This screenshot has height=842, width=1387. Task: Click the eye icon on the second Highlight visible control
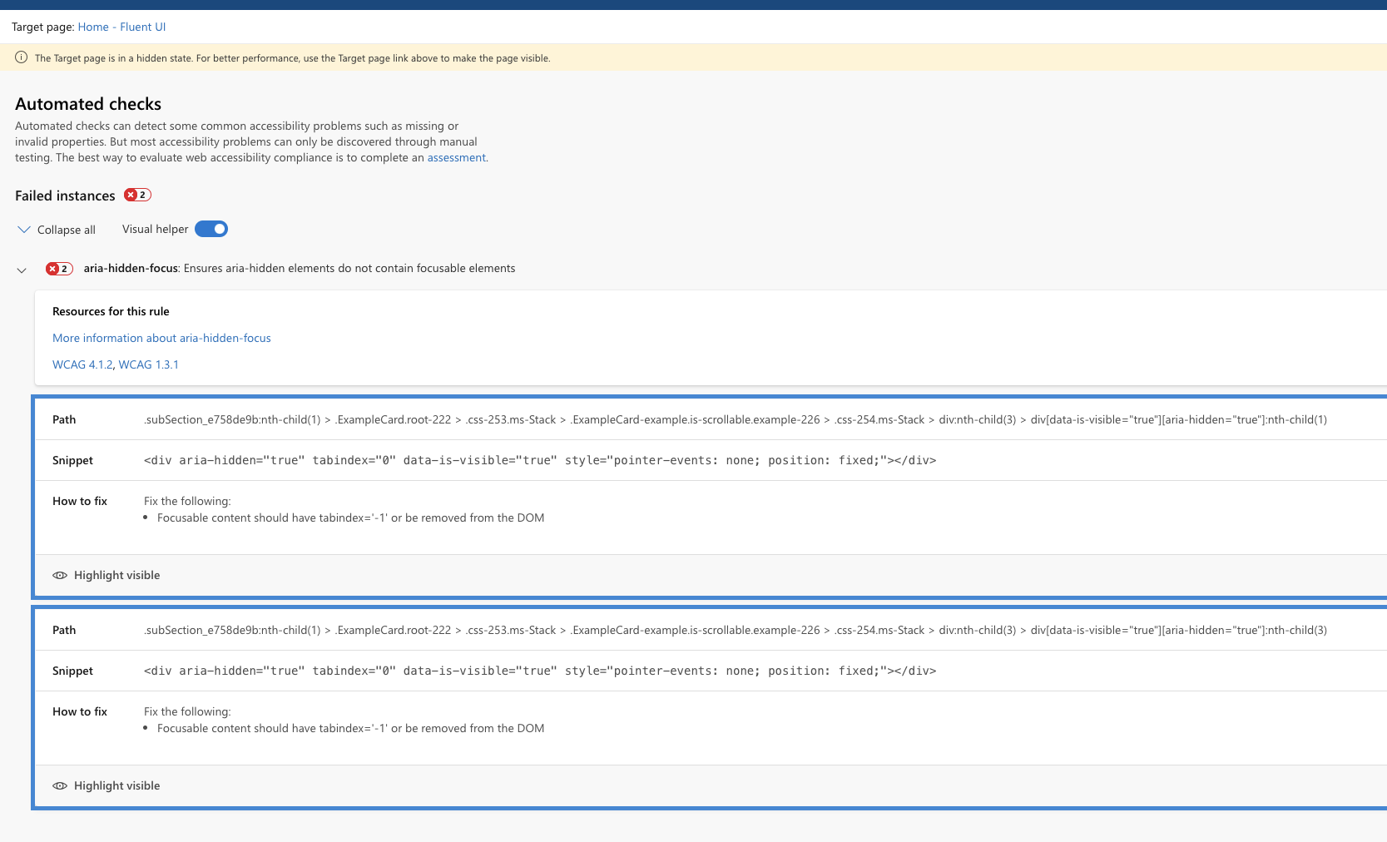coord(60,785)
